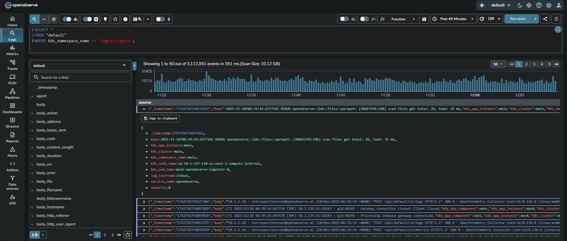Click the Run query button
Viewport: 567px width, 241px height.
tap(518, 19)
